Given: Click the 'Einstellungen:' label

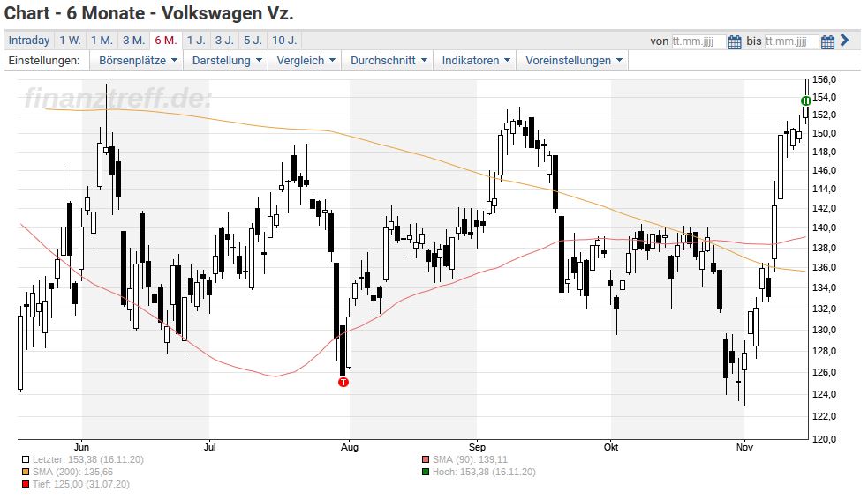Looking at the screenshot, I should click(44, 61).
